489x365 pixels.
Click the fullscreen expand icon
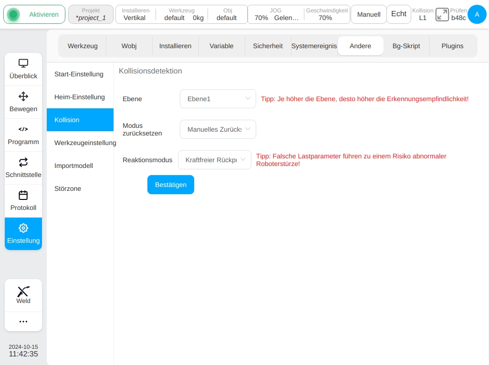tap(442, 14)
